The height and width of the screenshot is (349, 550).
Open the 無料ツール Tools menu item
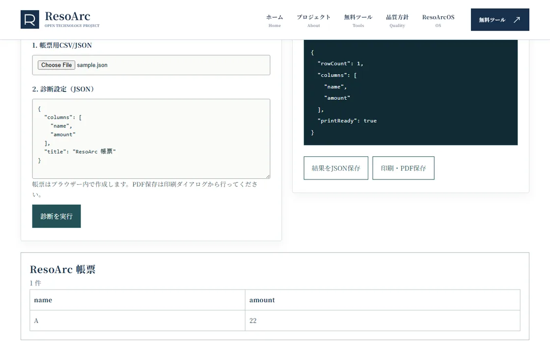(358, 21)
